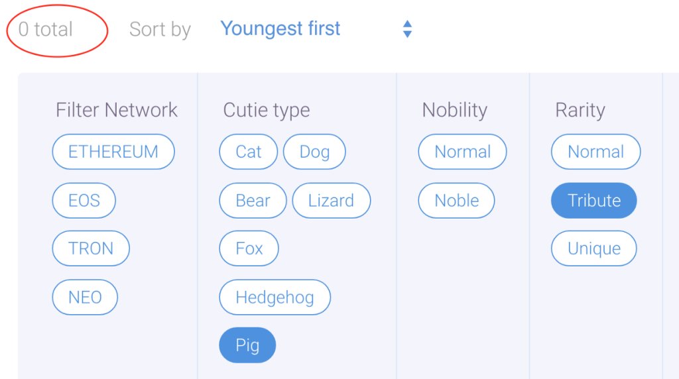The width and height of the screenshot is (679, 379).
Task: Filter by Unique rarity
Action: (594, 248)
